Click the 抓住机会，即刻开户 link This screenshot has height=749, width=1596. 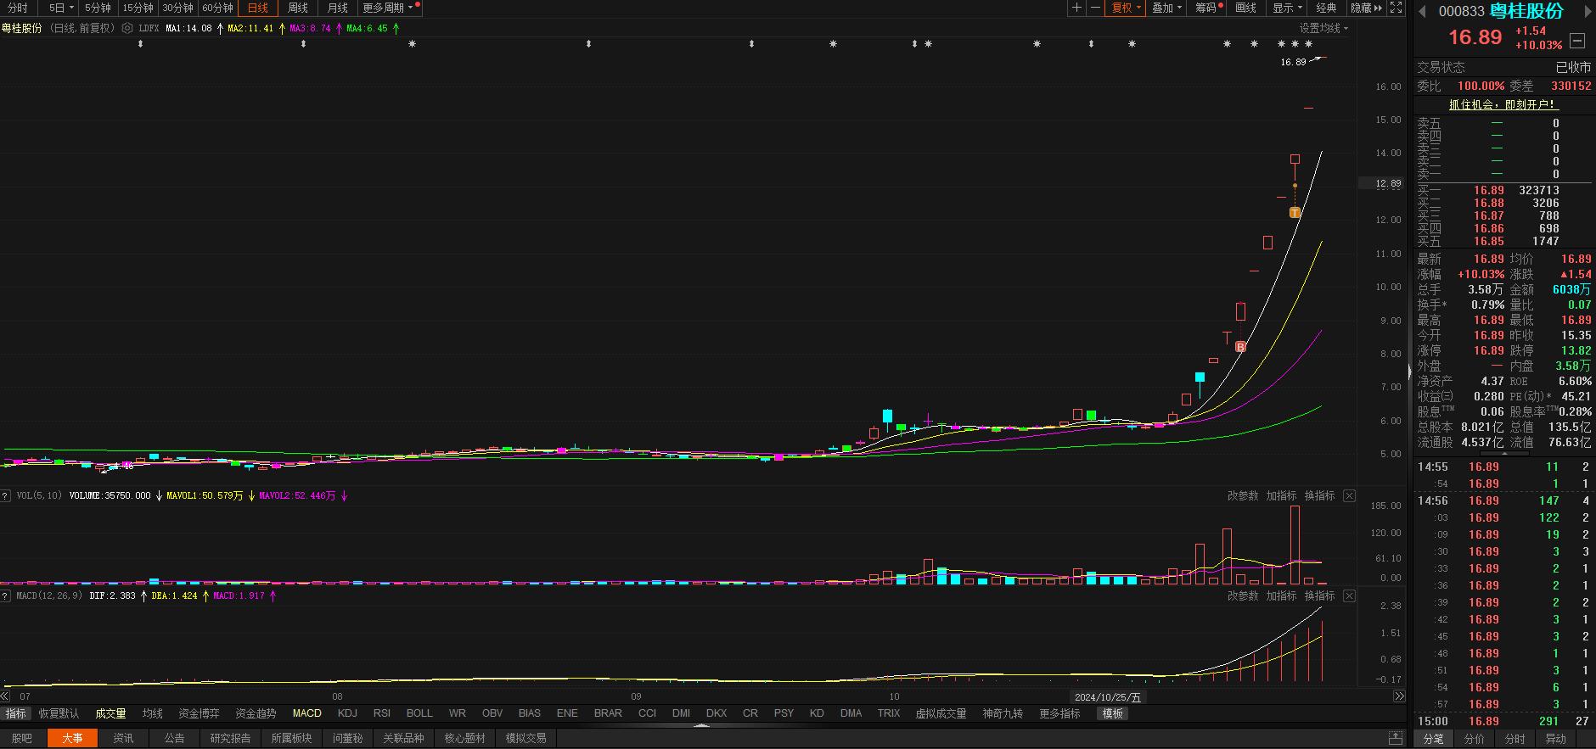(x=1503, y=104)
